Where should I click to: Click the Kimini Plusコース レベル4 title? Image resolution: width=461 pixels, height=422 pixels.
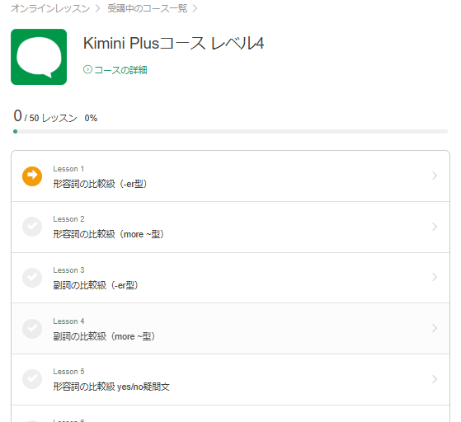[x=173, y=43]
